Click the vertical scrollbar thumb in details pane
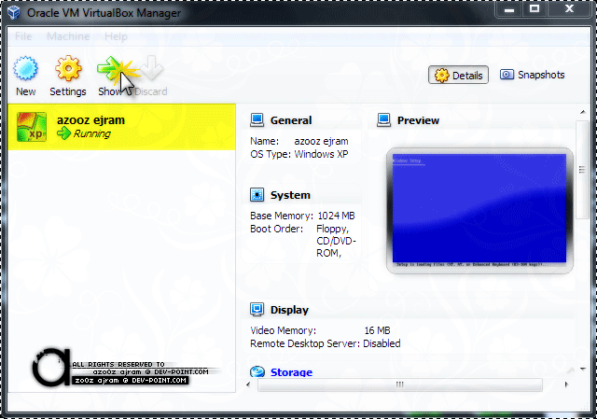 click(582, 170)
